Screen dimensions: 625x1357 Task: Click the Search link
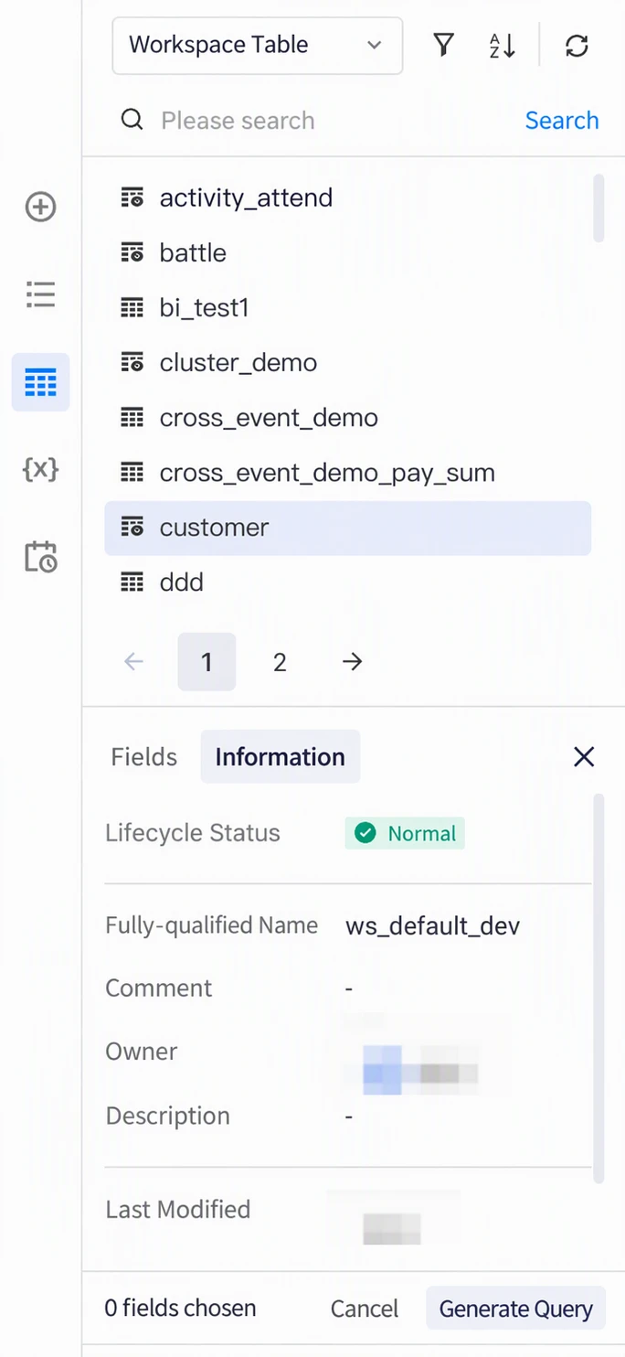[x=562, y=121]
